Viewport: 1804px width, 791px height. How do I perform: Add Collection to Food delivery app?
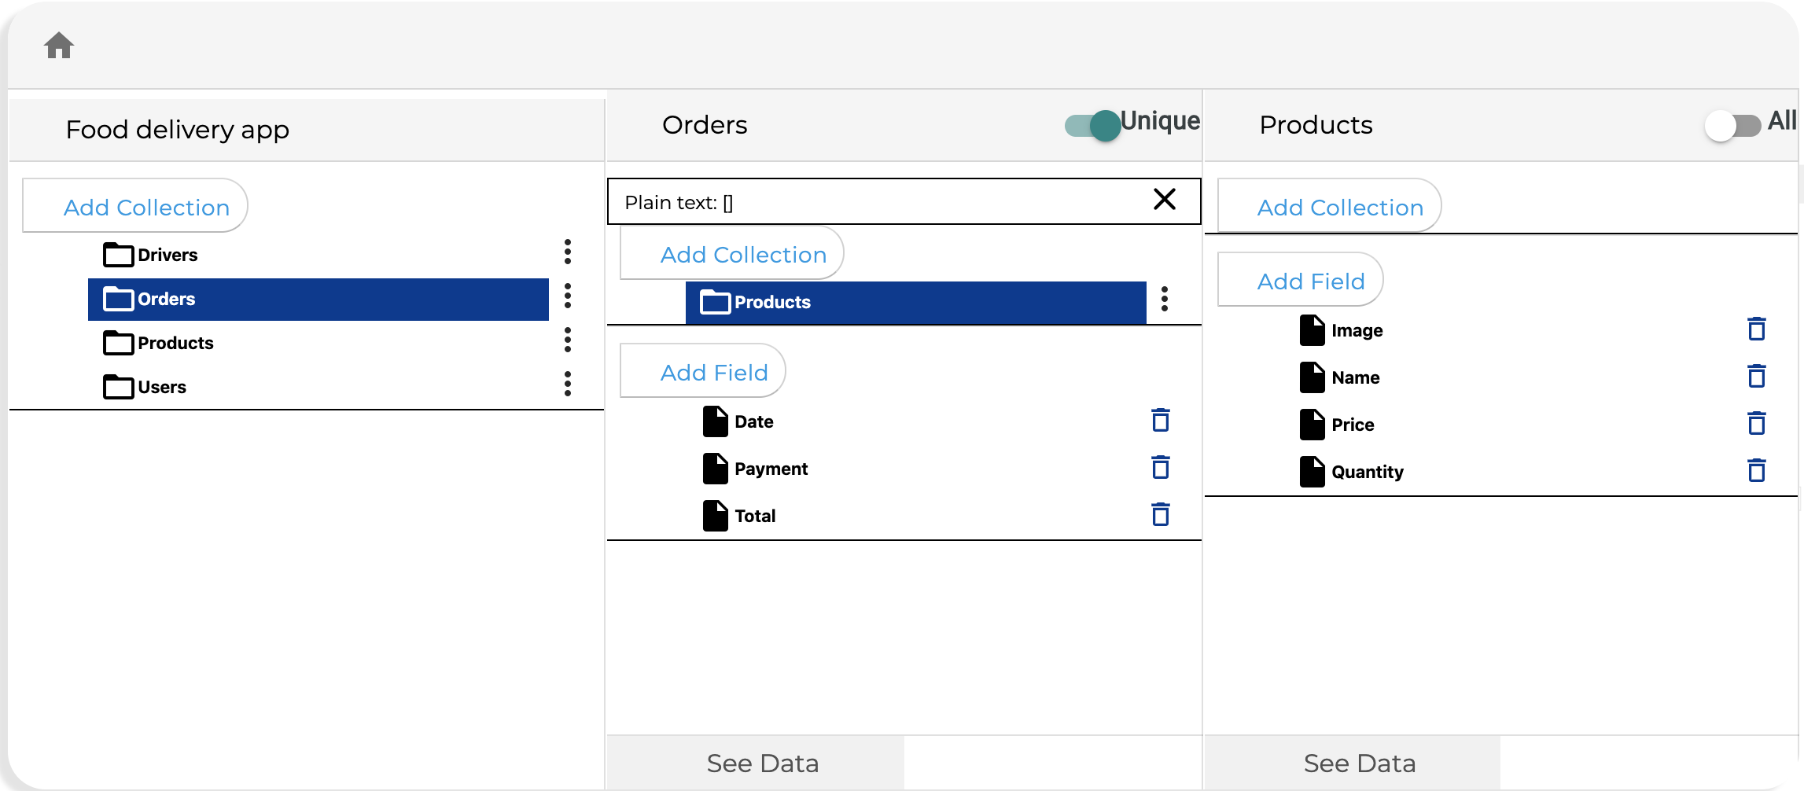(x=135, y=206)
